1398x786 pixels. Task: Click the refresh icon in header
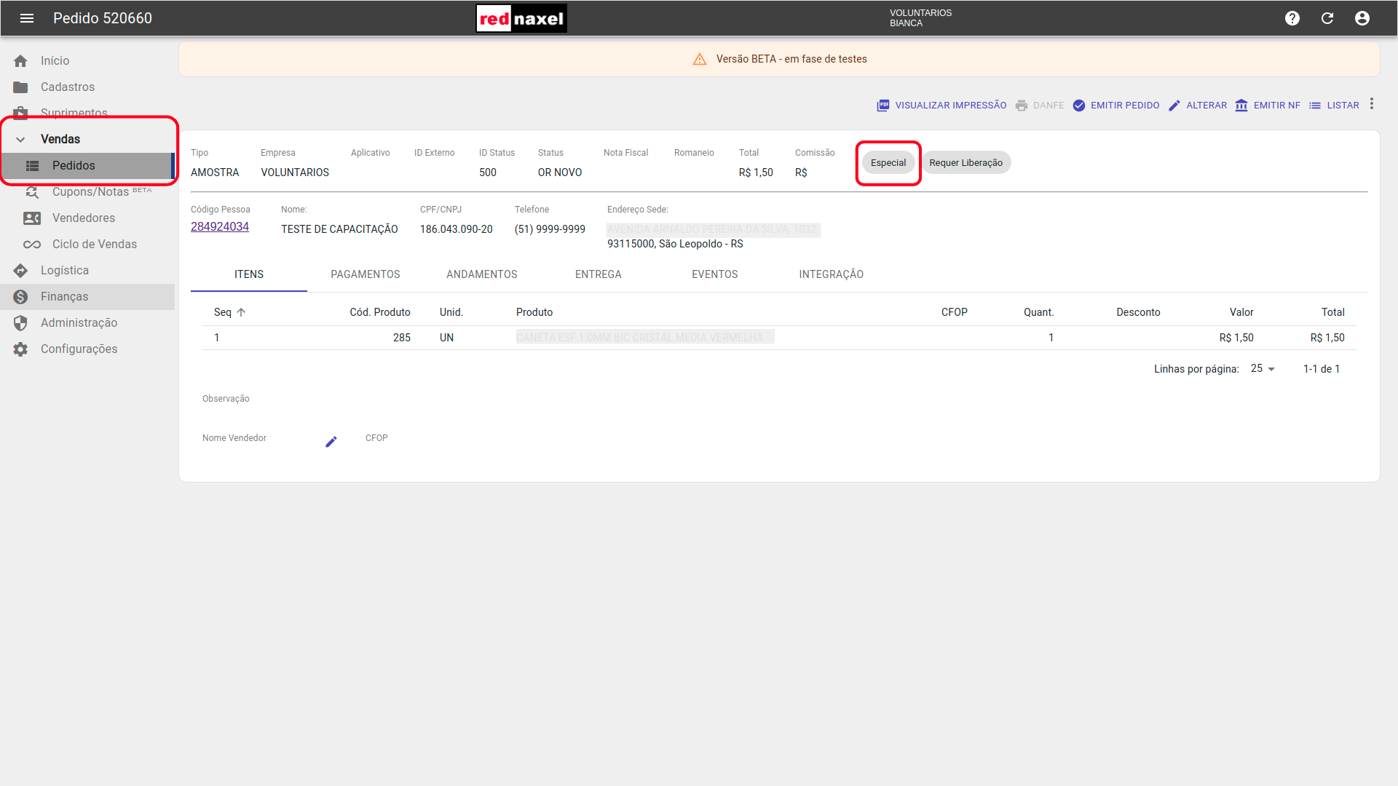[1327, 18]
